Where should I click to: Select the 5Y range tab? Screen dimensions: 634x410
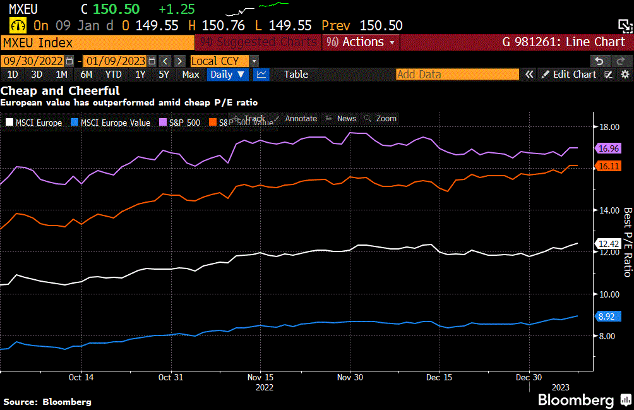pos(164,75)
